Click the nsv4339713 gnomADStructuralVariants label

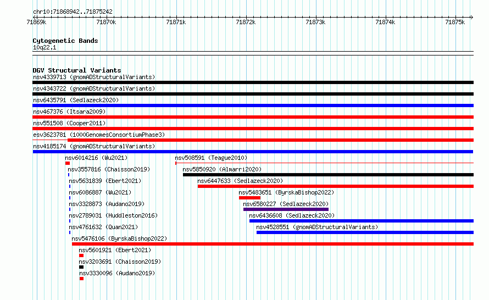(x=94, y=77)
